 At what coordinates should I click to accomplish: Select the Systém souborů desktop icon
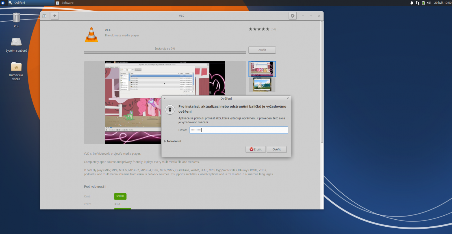coord(16,45)
